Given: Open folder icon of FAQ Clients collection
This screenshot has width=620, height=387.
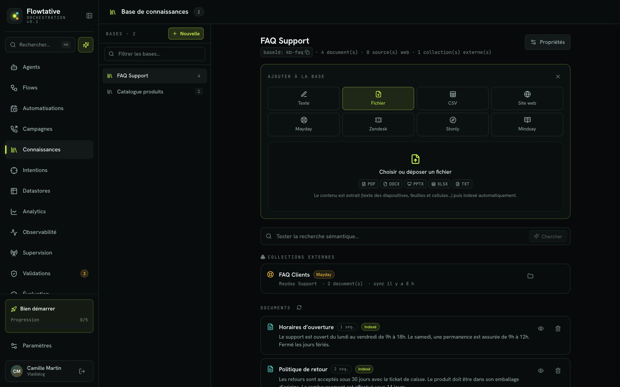Looking at the screenshot, I should click(530, 276).
